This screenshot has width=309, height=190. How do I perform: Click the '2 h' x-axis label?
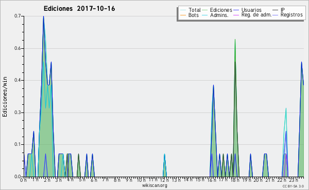coord(47,180)
